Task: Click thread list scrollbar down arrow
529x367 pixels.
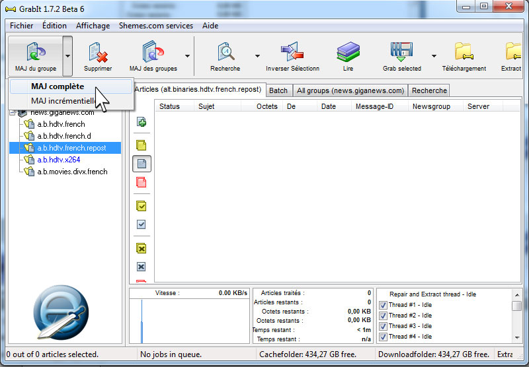Action: (x=517, y=337)
